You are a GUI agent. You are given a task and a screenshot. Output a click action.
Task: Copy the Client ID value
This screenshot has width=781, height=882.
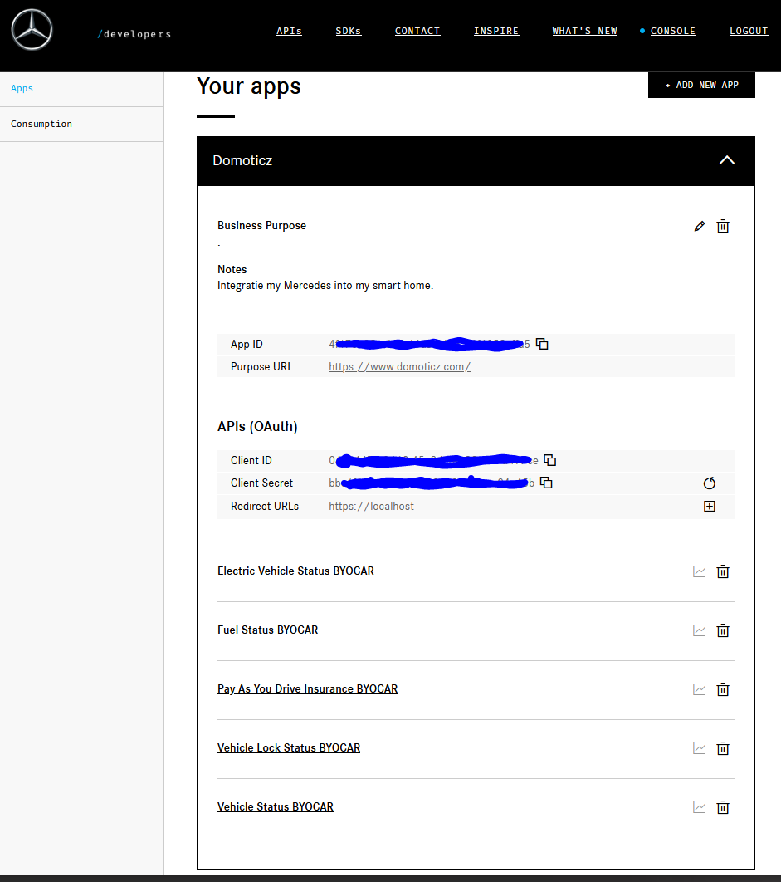[550, 460]
